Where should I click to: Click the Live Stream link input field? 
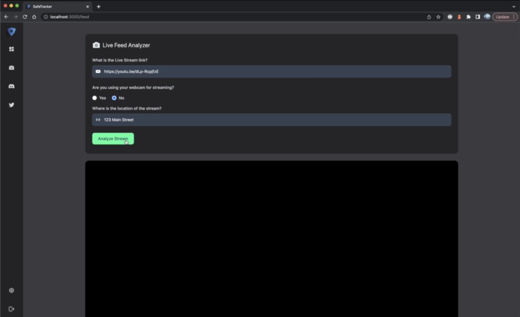(x=272, y=72)
